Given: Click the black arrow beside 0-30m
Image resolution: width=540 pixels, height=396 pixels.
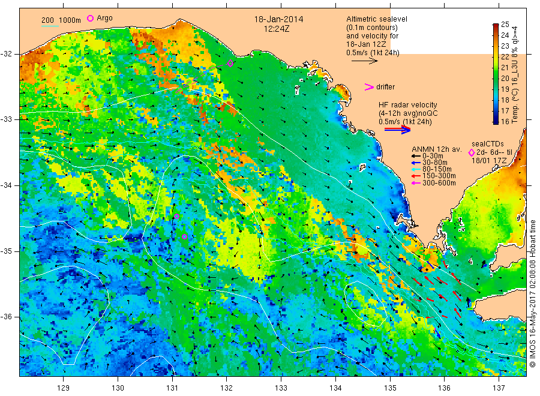Looking at the screenshot, I should (416, 156).
